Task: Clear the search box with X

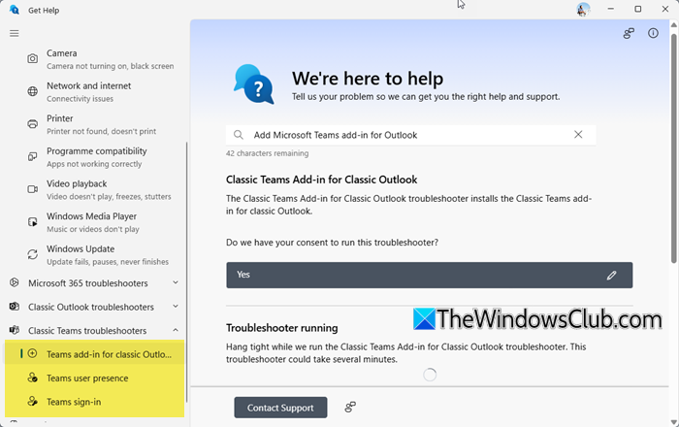Action: [x=578, y=135]
